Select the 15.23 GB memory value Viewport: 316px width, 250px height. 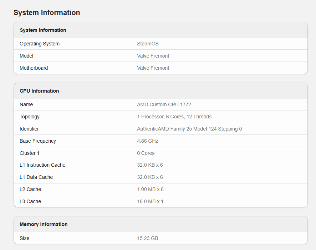click(x=148, y=238)
